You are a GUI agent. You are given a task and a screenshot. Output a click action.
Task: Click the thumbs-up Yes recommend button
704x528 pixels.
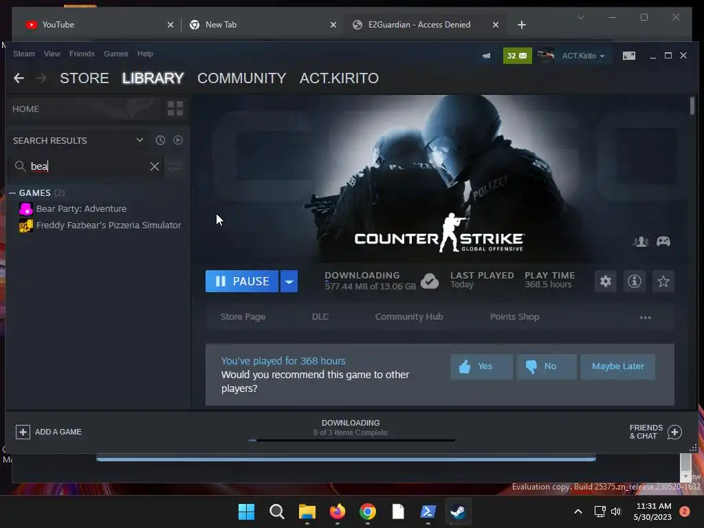point(481,367)
